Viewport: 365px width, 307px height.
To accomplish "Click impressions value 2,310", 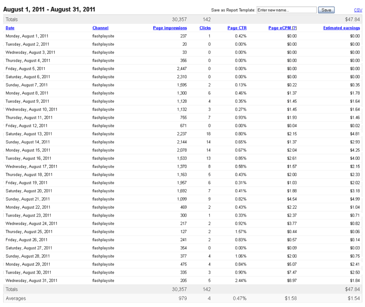I will pyautogui.click(x=182, y=77).
